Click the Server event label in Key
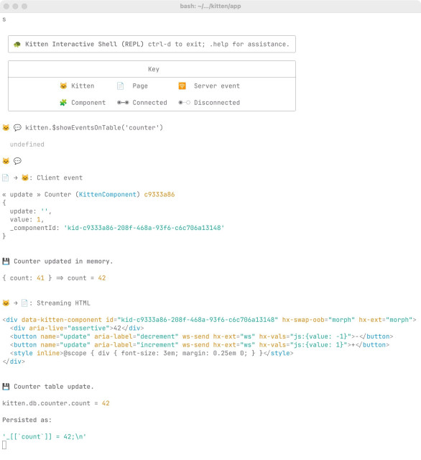This screenshot has height=460, width=421. [x=217, y=86]
